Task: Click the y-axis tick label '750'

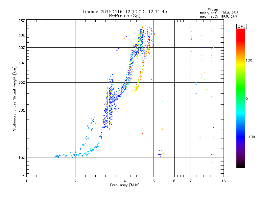Action: [x=22, y=21]
